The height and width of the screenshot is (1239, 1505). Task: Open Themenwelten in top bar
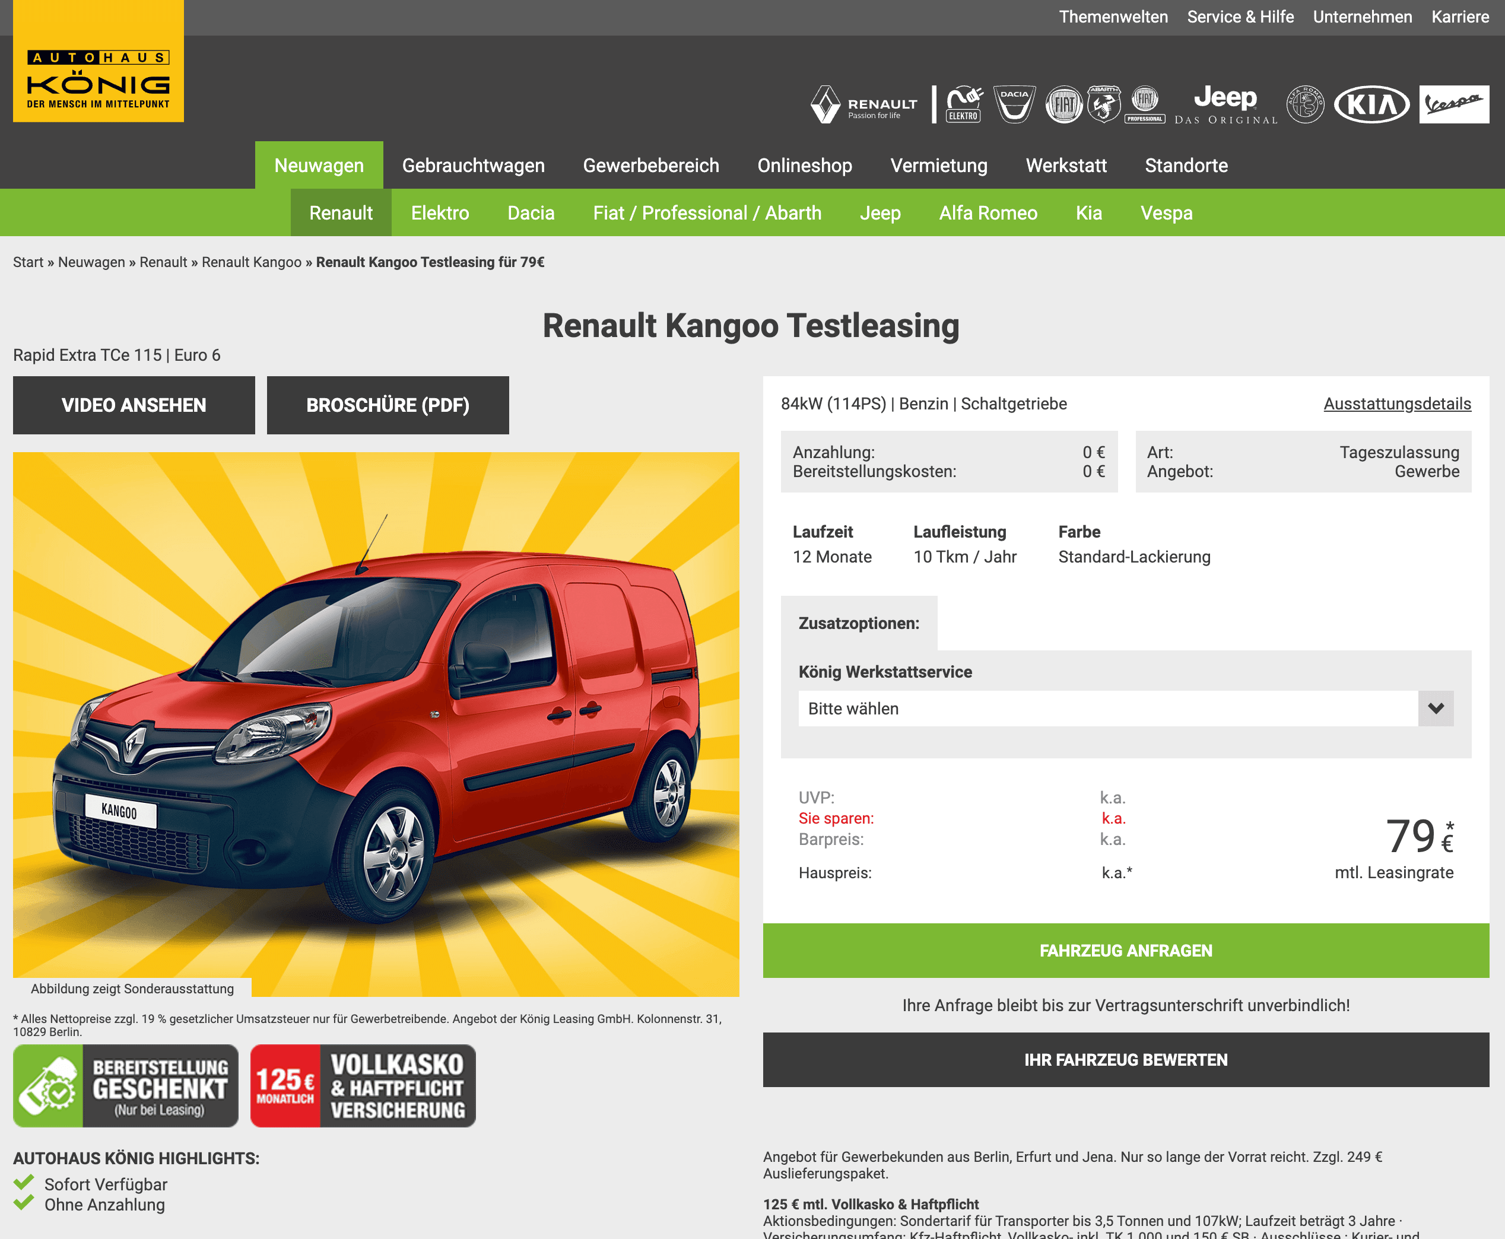1113,17
